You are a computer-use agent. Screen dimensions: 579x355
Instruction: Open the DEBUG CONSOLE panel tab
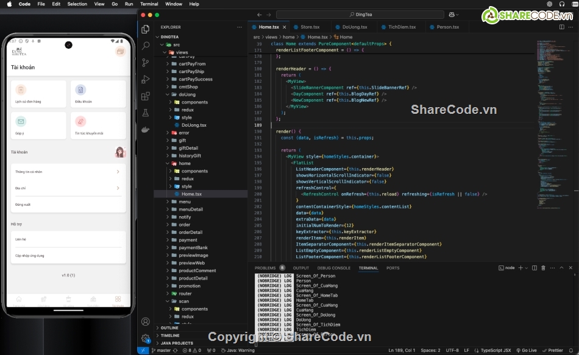334,268
